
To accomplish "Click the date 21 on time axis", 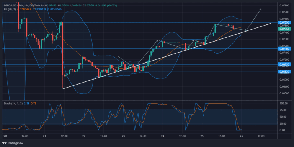I will 44,136.
